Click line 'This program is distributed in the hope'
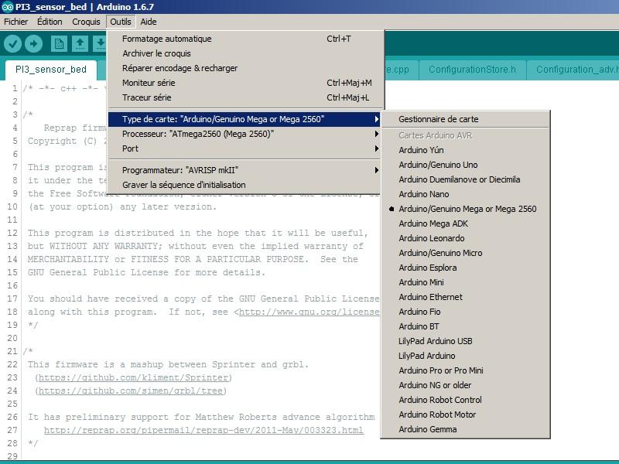Viewport: 619px width, 464px height. (198, 234)
